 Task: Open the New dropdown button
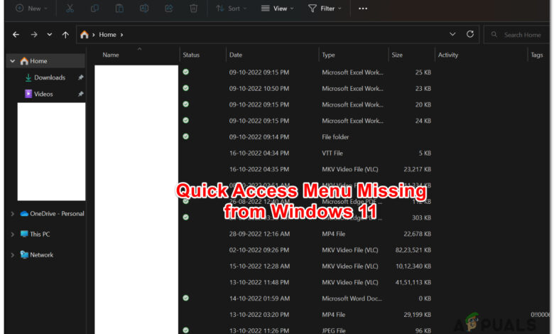(31, 9)
